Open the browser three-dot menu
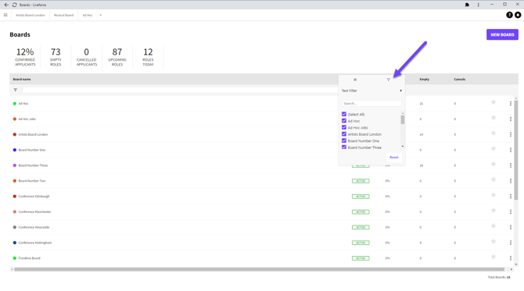Image resolution: width=524 pixels, height=291 pixels. [x=478, y=5]
